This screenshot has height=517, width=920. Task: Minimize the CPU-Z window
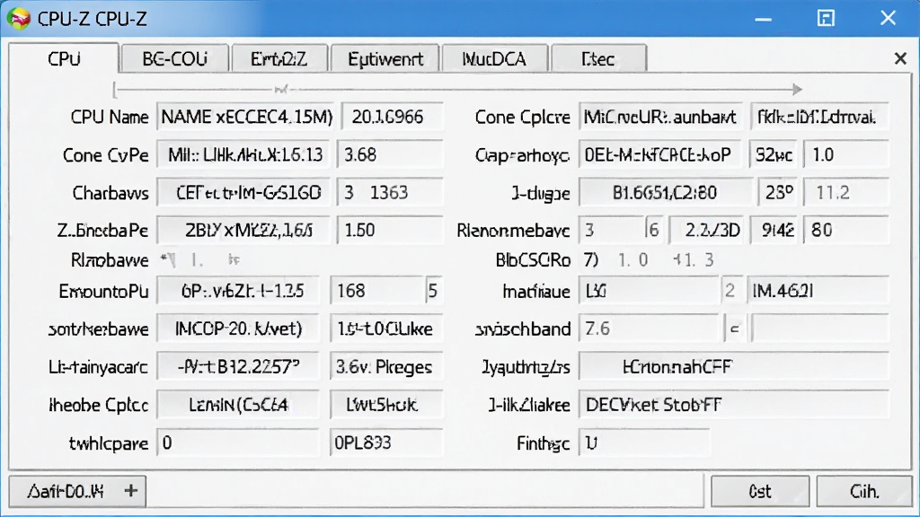(x=763, y=20)
